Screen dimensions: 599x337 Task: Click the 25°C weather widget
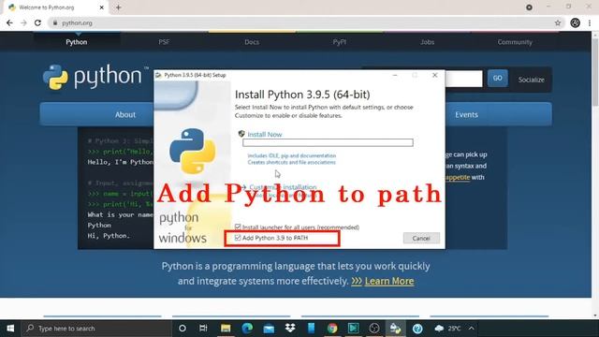pos(447,329)
